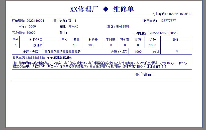This screenshot has height=130, width=206.
Task: Click phone number 137777777
Action: [168, 21]
